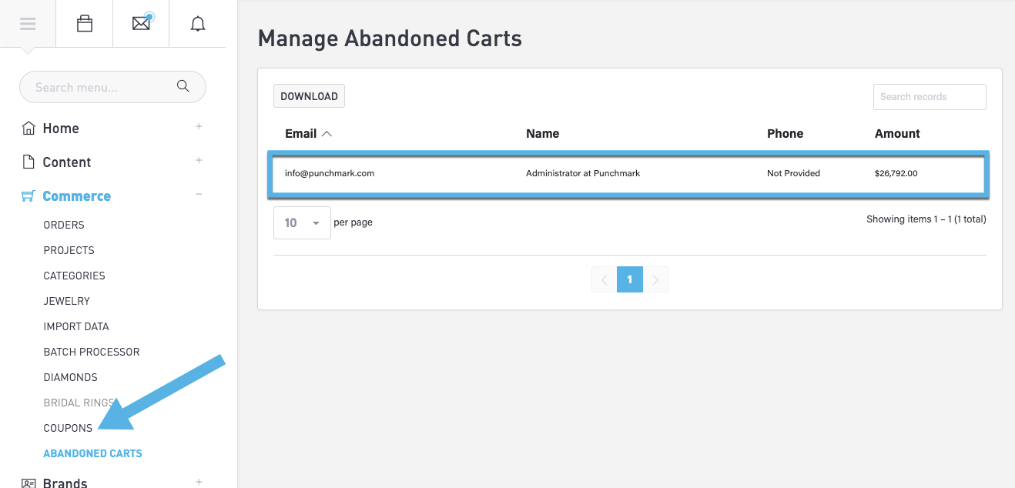Collapse the Commerce menu section

(199, 195)
